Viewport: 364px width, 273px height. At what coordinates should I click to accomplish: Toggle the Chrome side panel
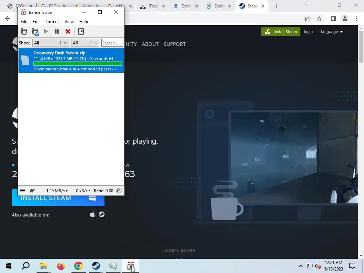coord(333,18)
